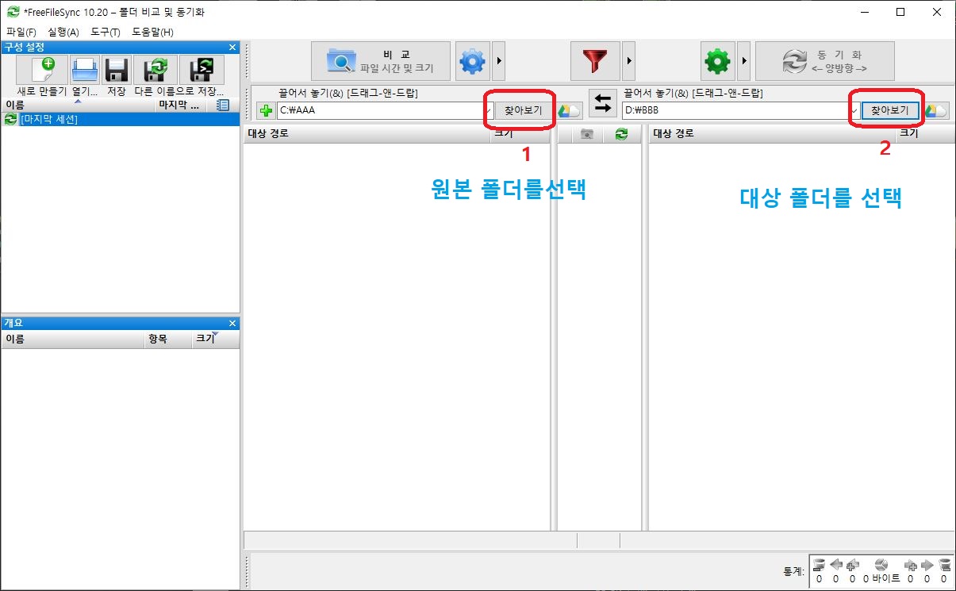Screen dimensions: 956x591
Task: Click the right-side delete trash statistics icon
Action: [x=944, y=565]
